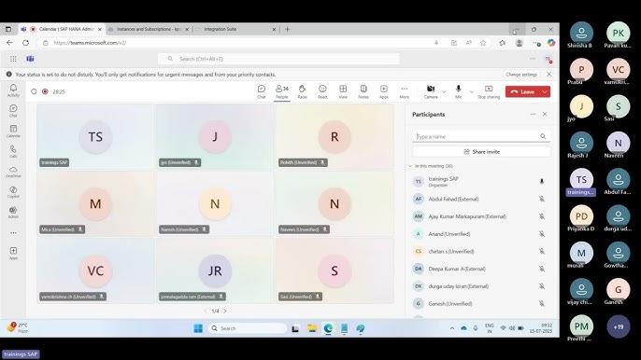Image resolution: width=641 pixels, height=360 pixels.
Task: Open the React emoji menu
Action: (x=322, y=91)
